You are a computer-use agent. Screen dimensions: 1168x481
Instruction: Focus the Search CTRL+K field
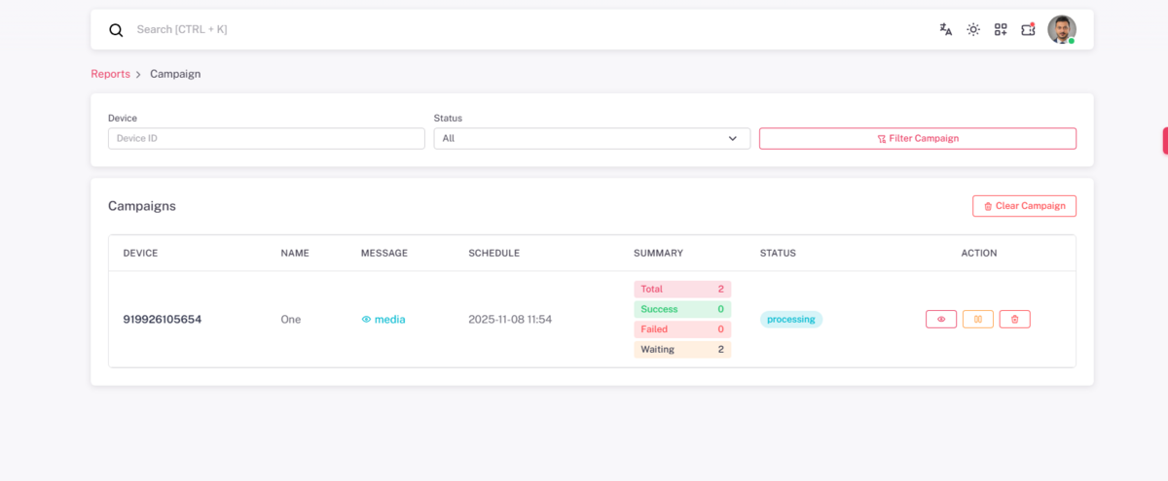389,29
